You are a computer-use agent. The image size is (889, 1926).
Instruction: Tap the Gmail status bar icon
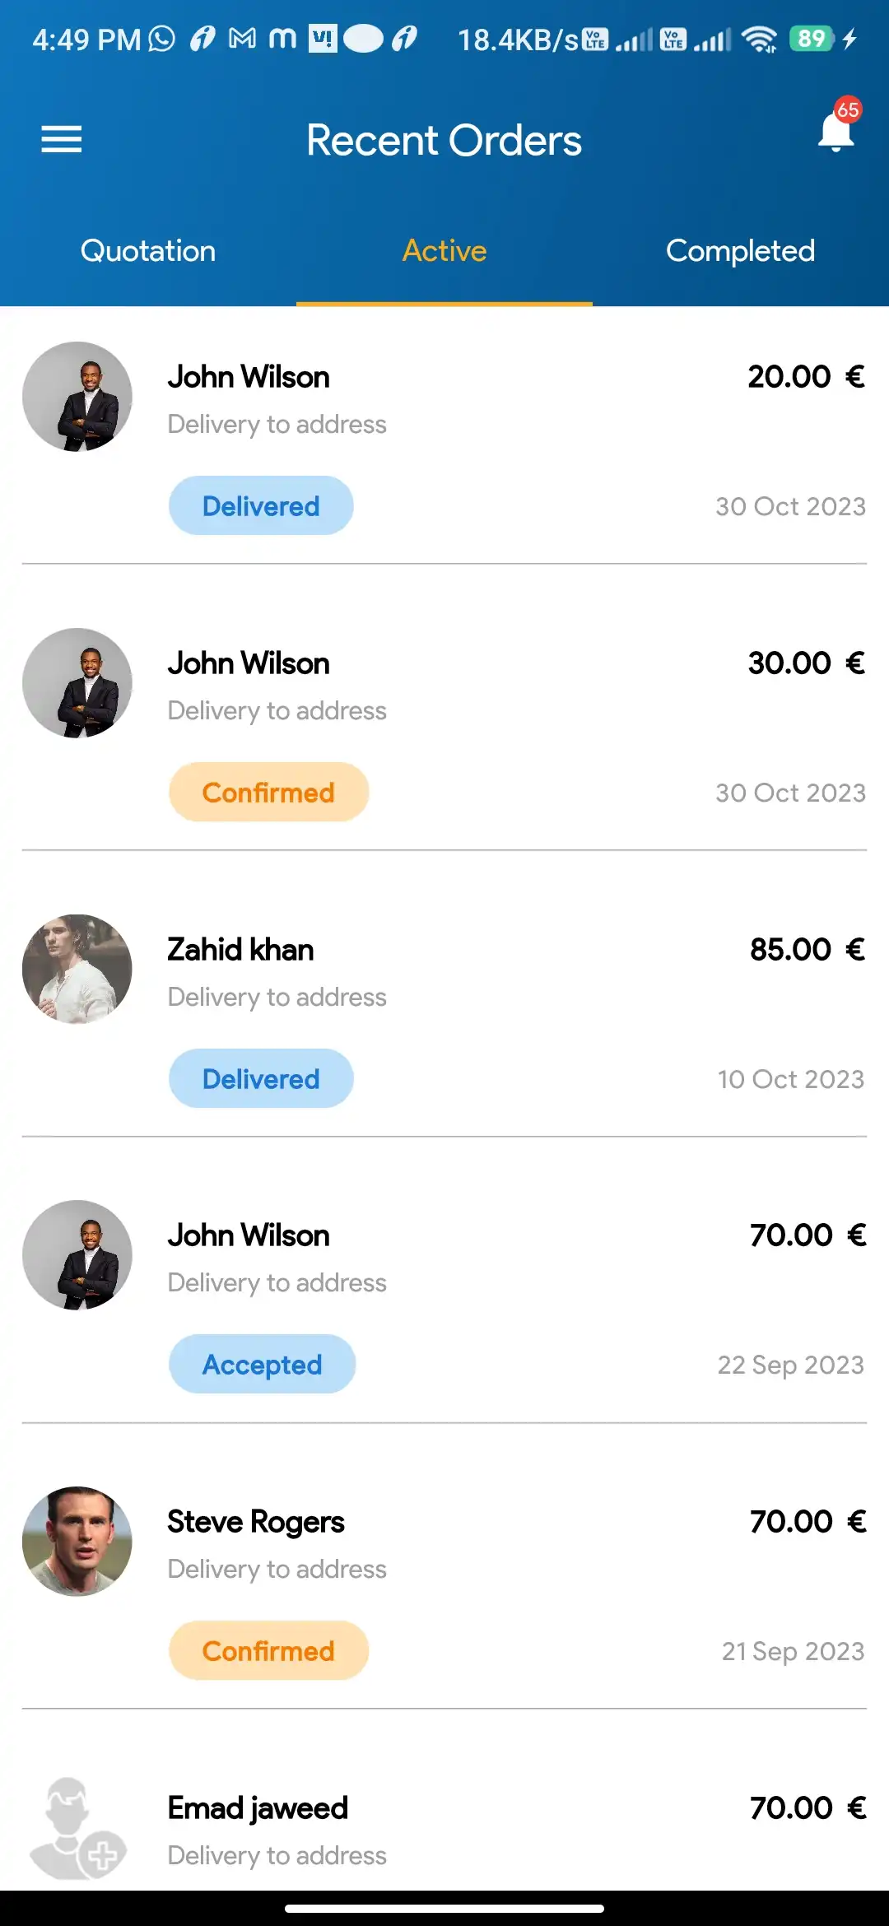click(x=242, y=39)
